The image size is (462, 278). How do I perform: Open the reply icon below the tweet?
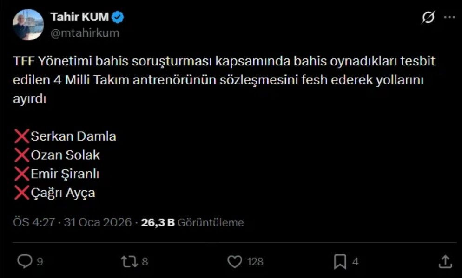click(x=25, y=261)
